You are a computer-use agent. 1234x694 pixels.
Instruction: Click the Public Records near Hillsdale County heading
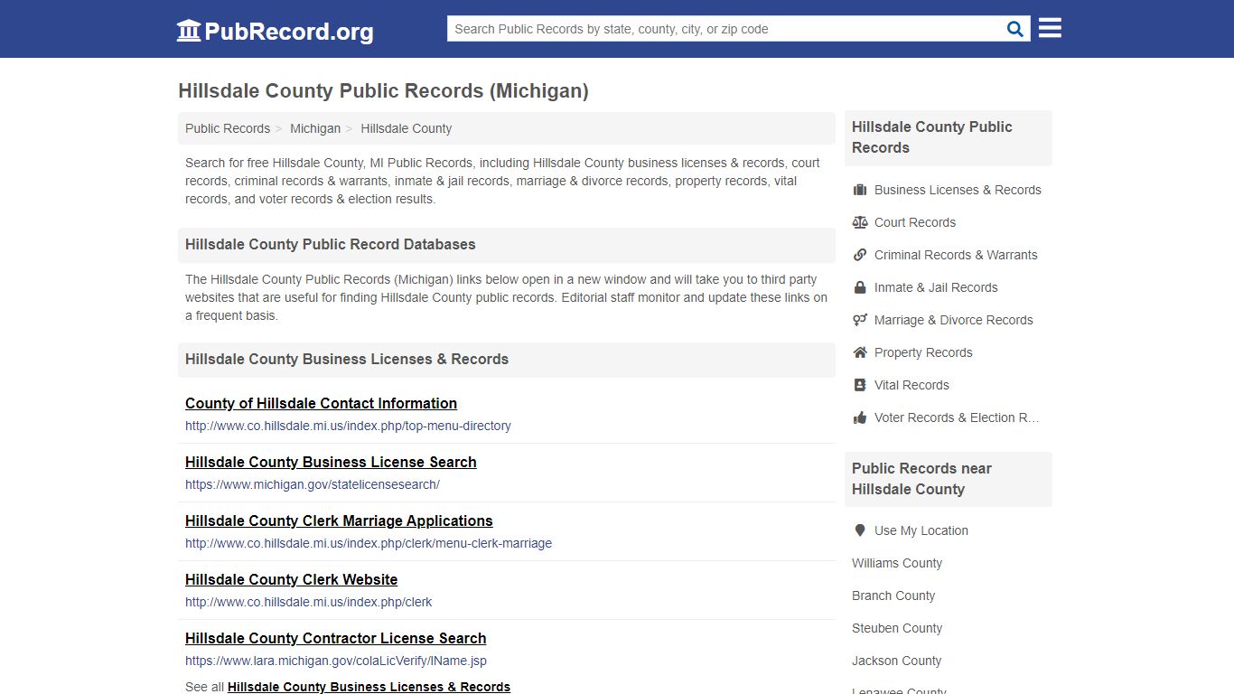tap(921, 479)
